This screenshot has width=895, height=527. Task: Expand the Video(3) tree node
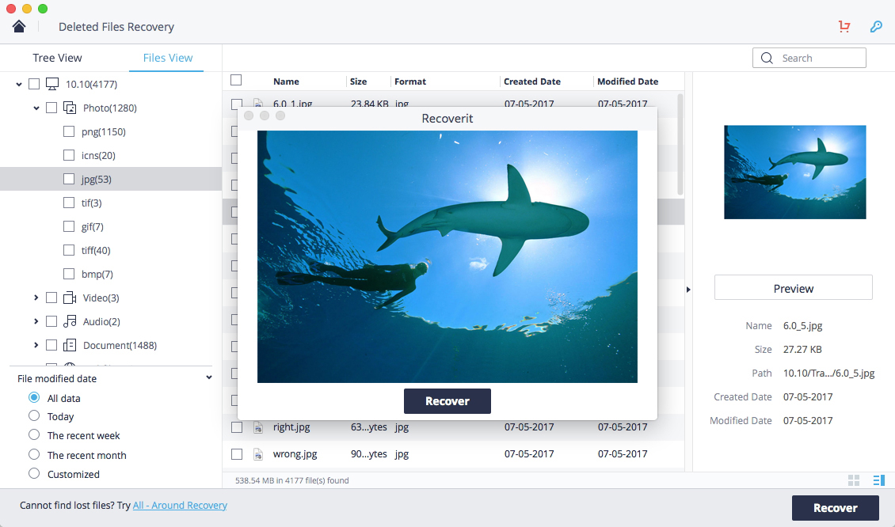coord(36,298)
